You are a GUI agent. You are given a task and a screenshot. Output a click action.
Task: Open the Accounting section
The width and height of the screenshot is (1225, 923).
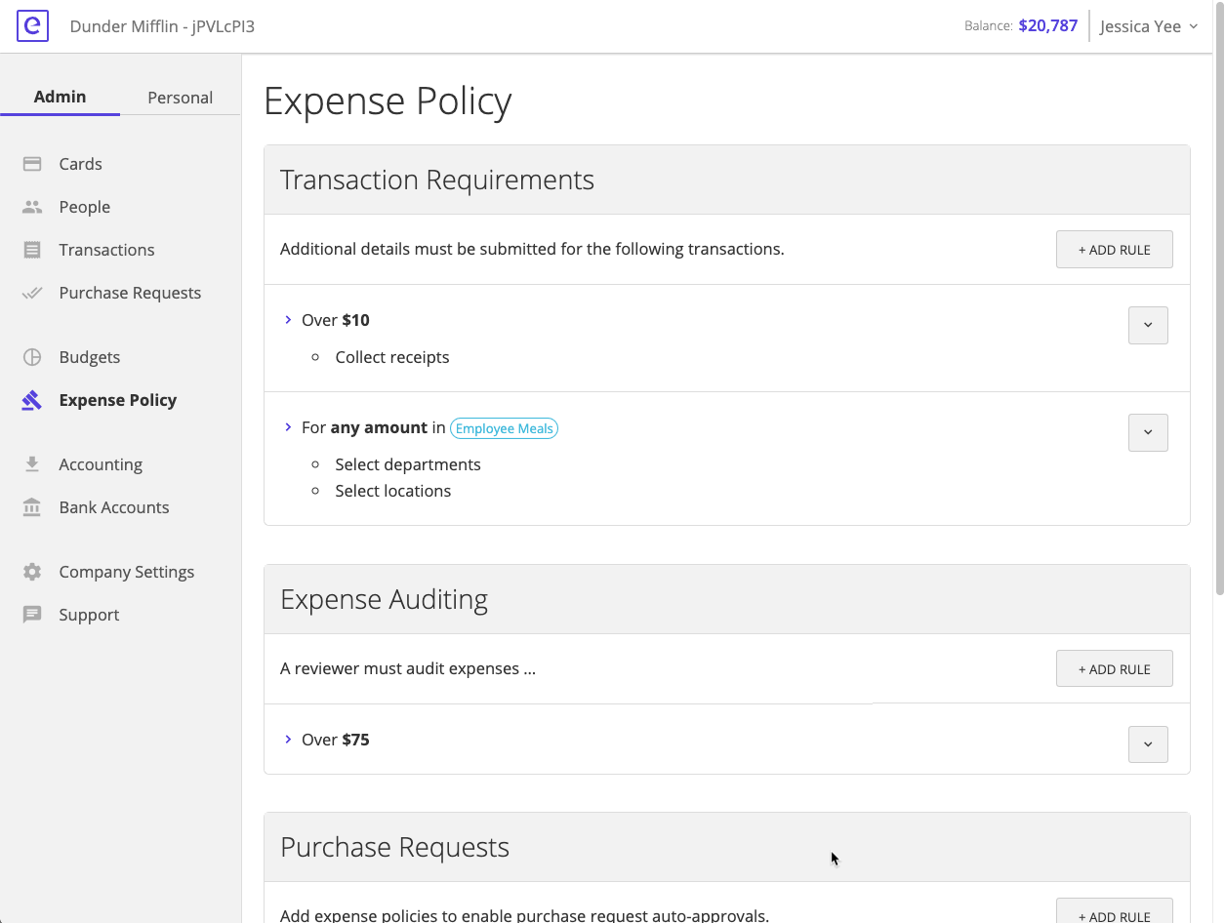pyautogui.click(x=101, y=464)
